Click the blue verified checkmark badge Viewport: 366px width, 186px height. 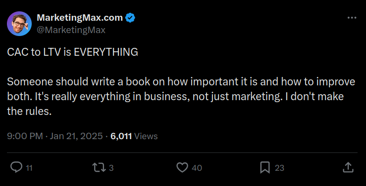(x=130, y=18)
